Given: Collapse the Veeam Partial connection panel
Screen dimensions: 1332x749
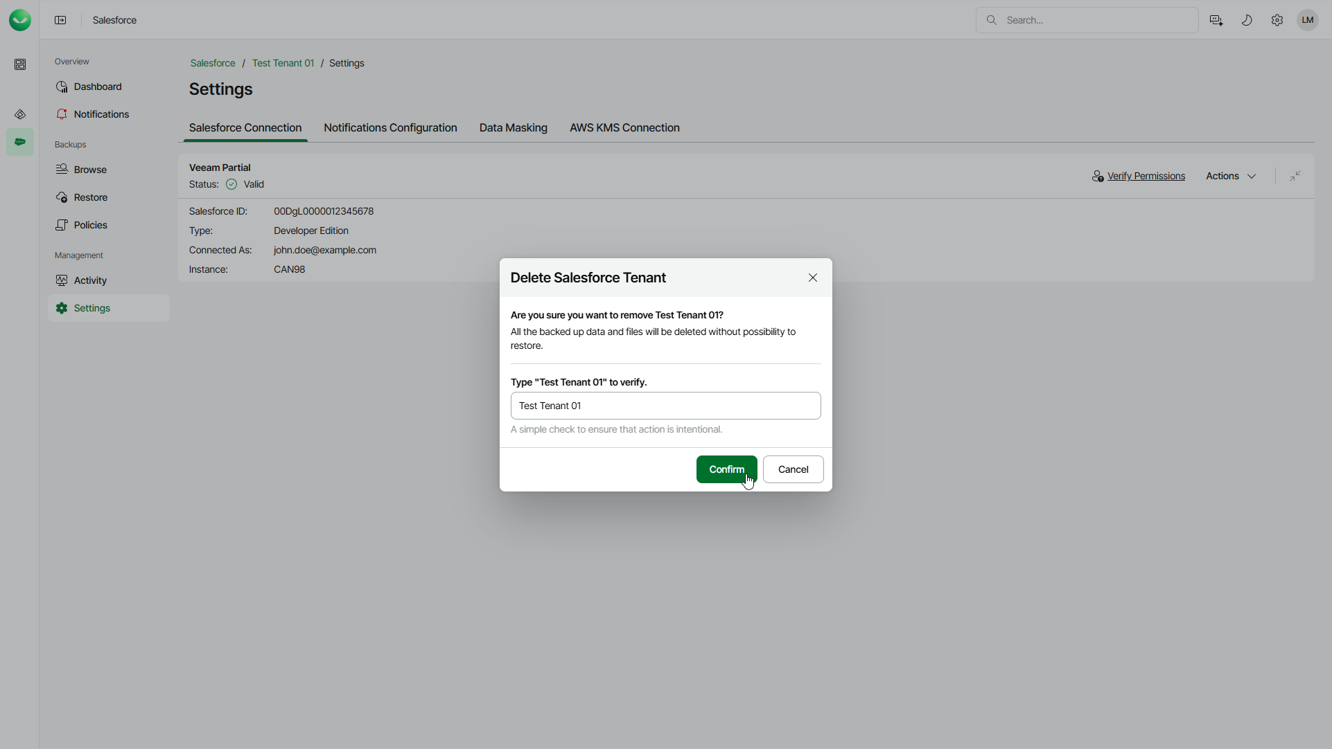Looking at the screenshot, I should tap(1295, 176).
